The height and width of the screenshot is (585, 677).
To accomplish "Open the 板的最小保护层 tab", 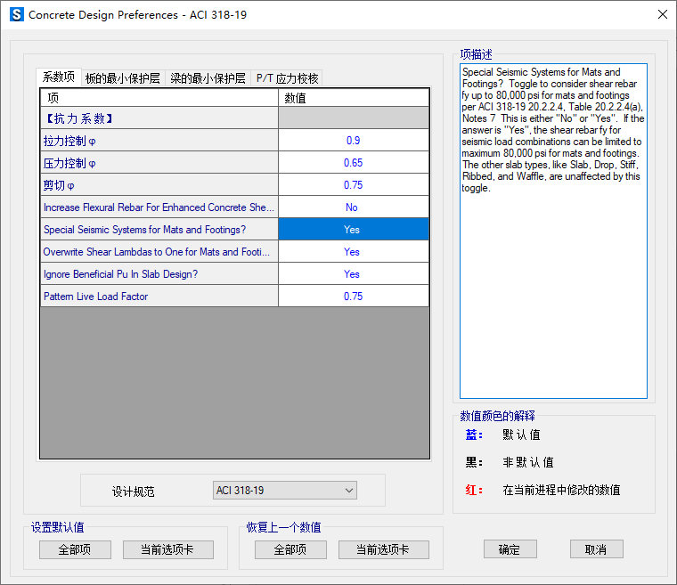I will tap(122, 78).
